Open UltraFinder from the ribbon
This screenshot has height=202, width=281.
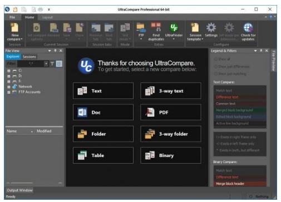coord(174,31)
